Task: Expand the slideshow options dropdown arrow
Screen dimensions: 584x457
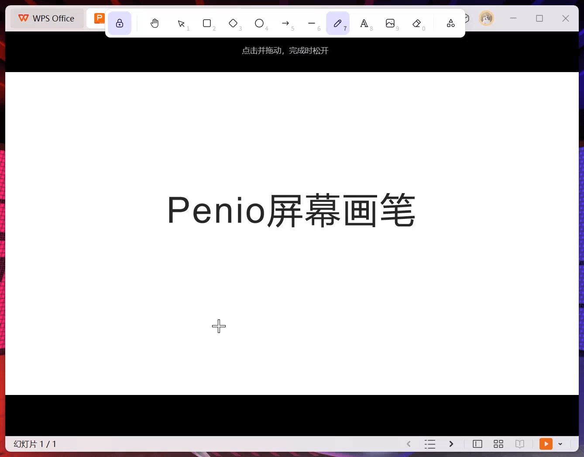Action: coord(560,444)
